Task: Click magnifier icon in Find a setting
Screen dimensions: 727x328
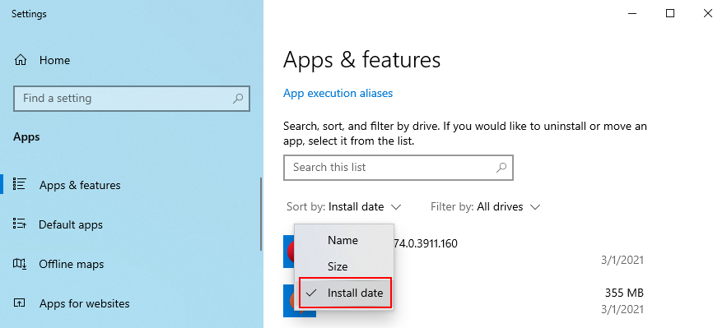Action: click(237, 98)
